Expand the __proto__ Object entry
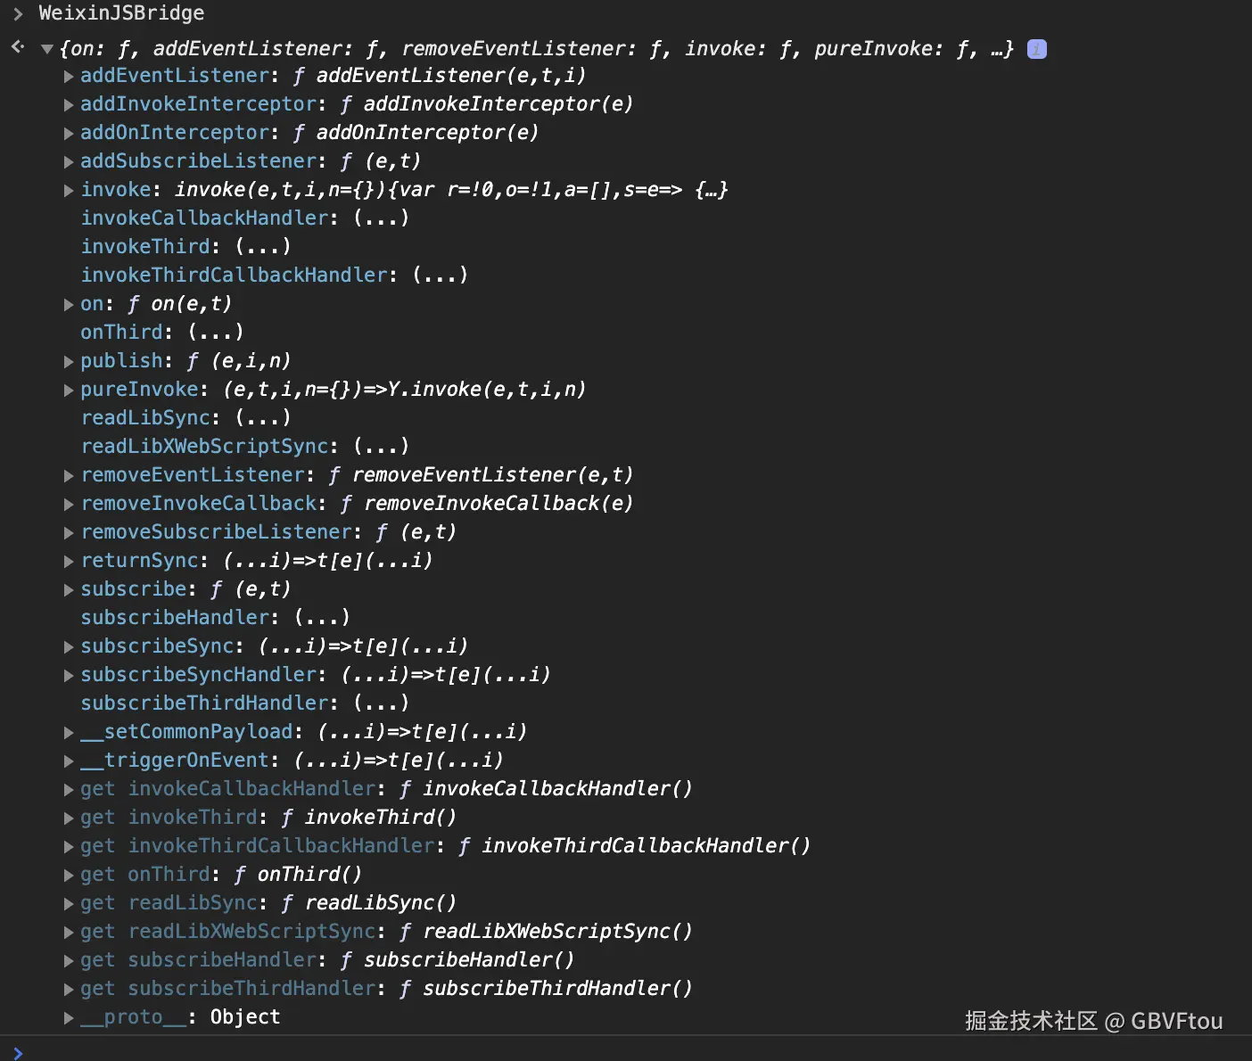Viewport: 1252px width, 1061px height. click(69, 1018)
